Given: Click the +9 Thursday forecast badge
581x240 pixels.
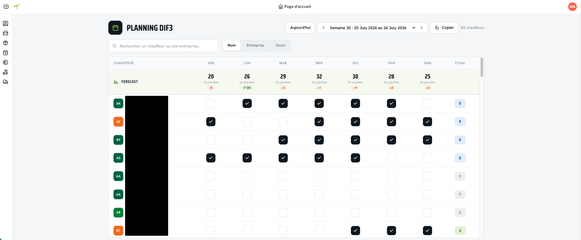Looking at the screenshot, I should (x=355, y=88).
